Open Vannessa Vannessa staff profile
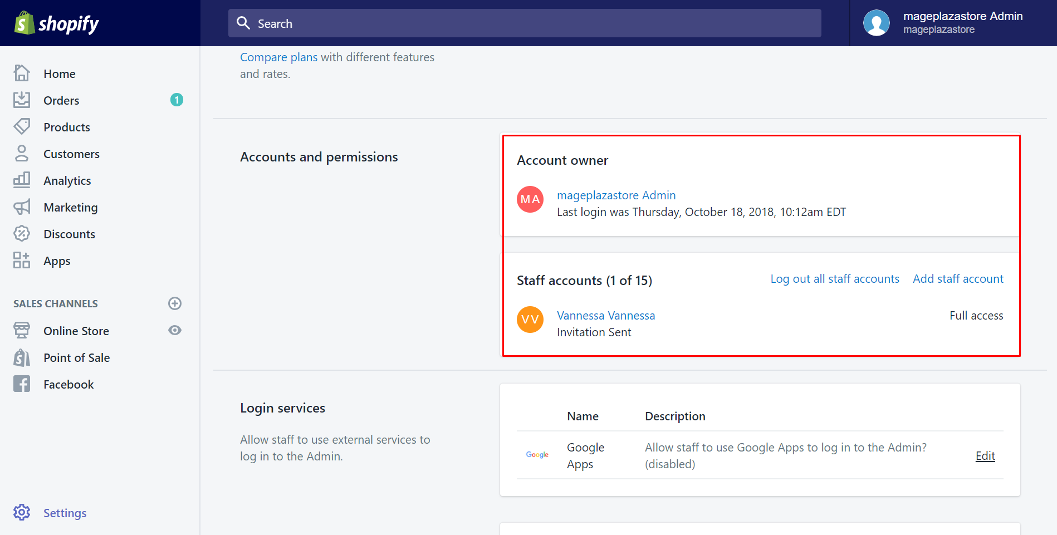1057x535 pixels. [x=606, y=316]
